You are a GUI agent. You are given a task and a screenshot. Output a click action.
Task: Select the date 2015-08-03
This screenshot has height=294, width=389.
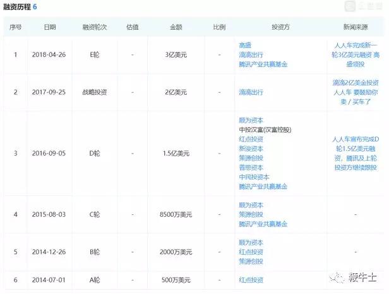coord(49,214)
